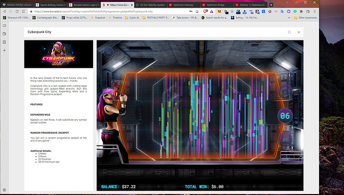Switch to the Sports Betting, Casino tab
Screen dimensions: 344x195
click(x=51, y=5)
